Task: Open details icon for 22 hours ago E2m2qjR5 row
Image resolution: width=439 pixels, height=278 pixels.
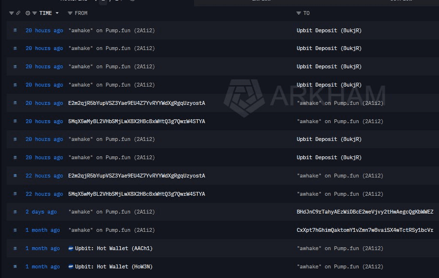Action: [x=15, y=176]
